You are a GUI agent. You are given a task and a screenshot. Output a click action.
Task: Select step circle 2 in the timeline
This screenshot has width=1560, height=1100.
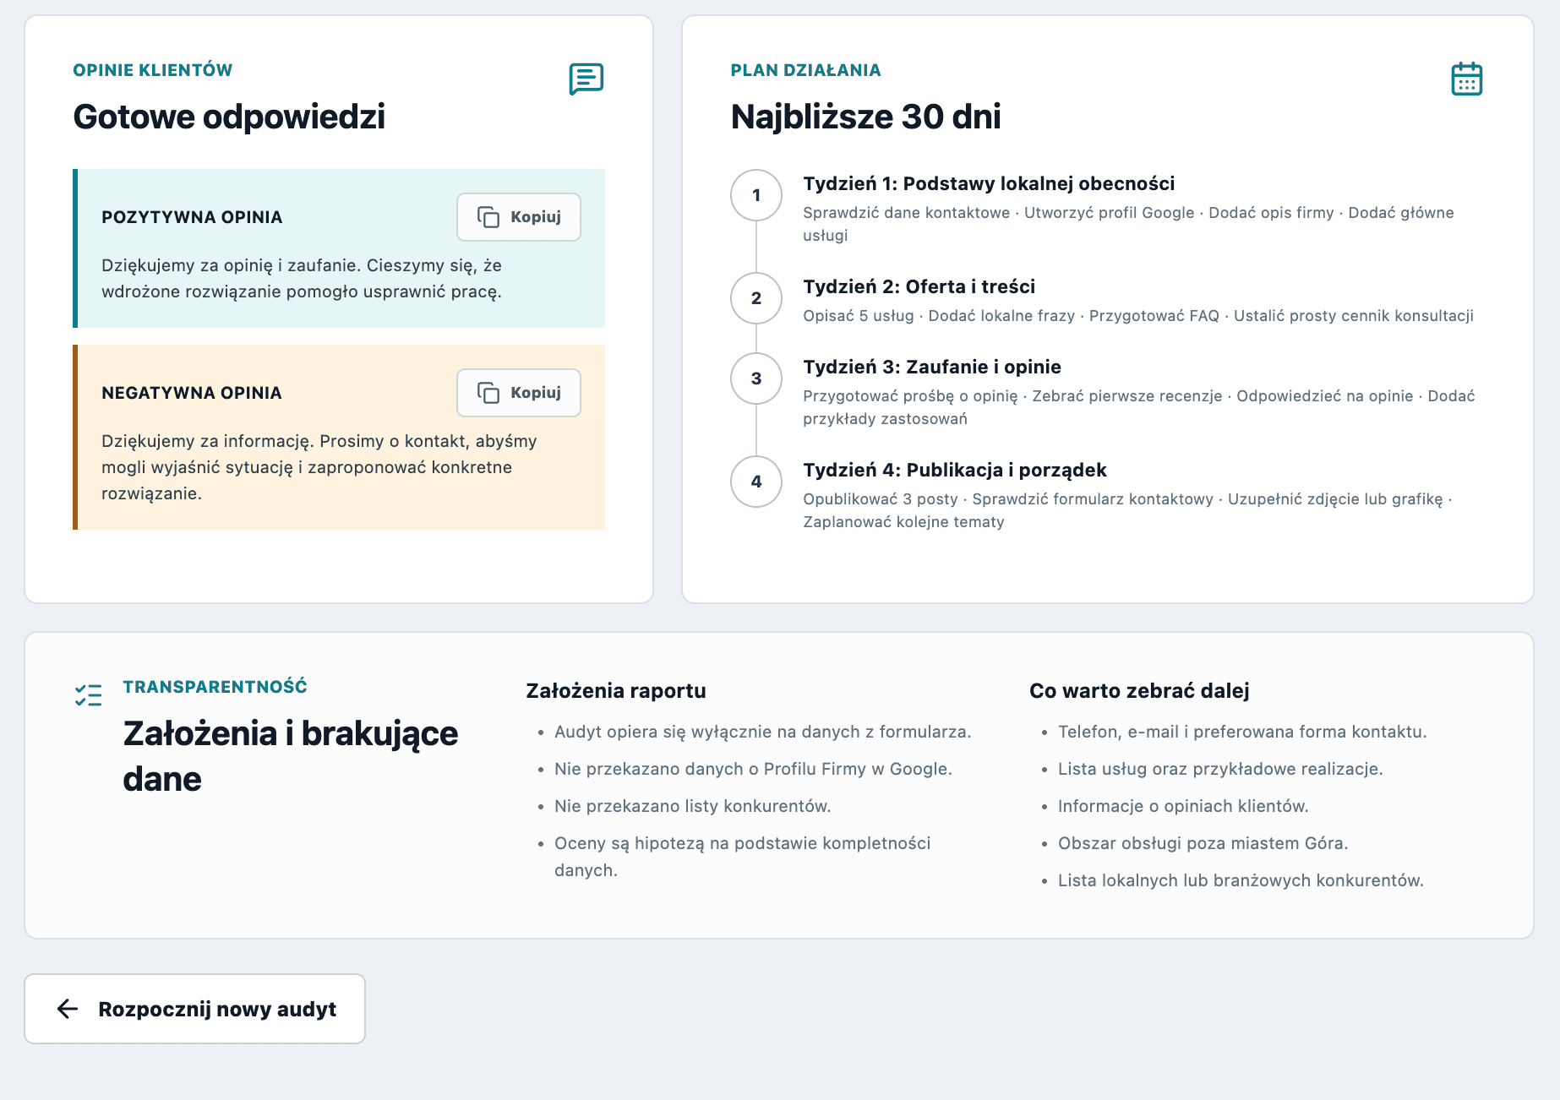coord(756,298)
